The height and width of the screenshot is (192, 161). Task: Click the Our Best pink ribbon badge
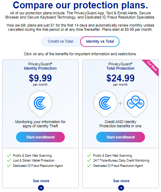point(152,67)
